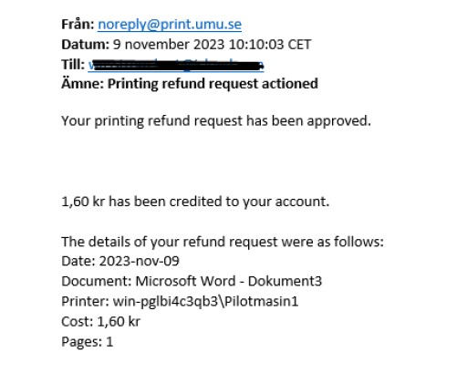Click the 'Ämne:' label
The image size is (457, 384).
click(83, 83)
